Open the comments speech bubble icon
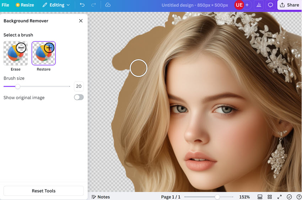 pyautogui.click(x=270, y=5)
